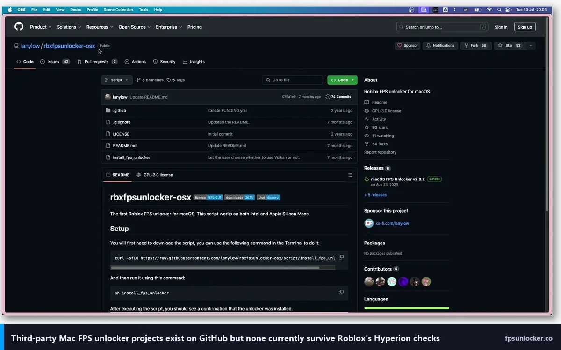Click the Sponsor heart button
The width and height of the screenshot is (561, 350).
tap(407, 46)
